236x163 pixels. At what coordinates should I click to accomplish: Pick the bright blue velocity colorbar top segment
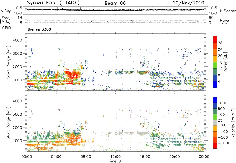tap(215, 100)
